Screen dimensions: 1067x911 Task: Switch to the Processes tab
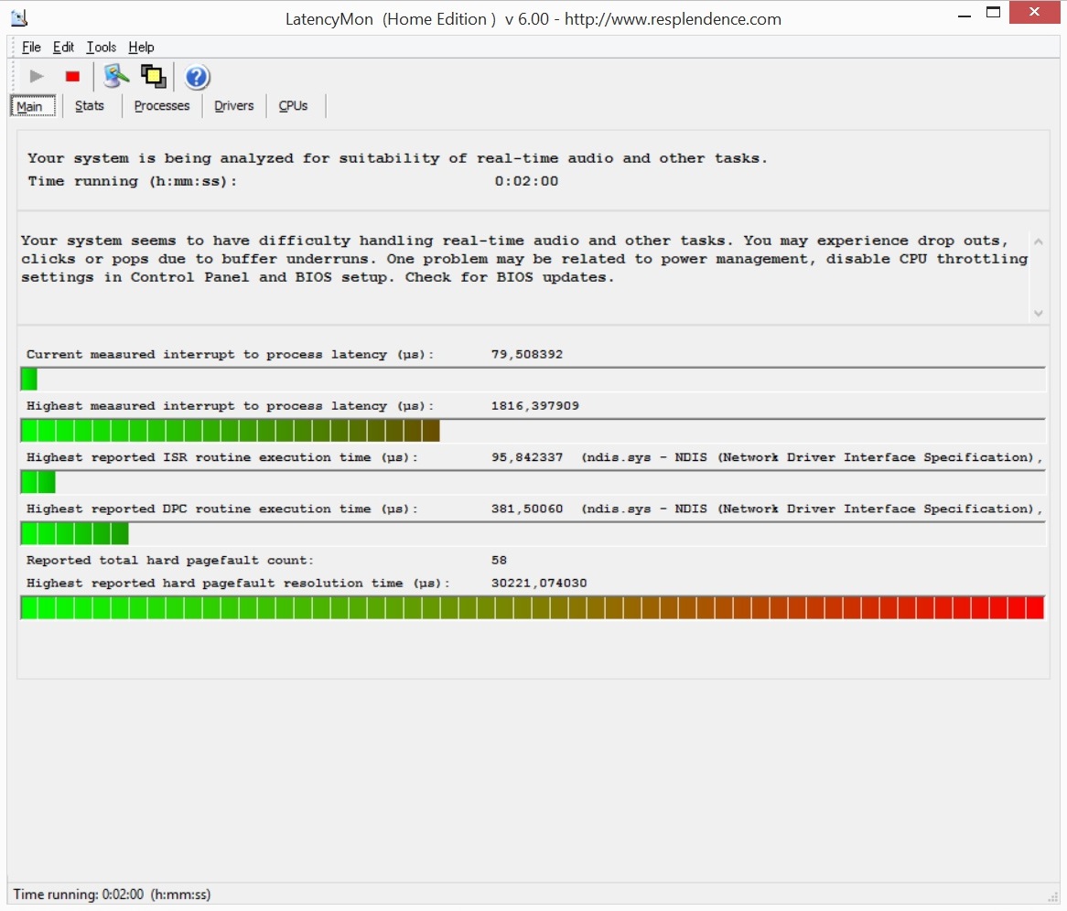(x=162, y=105)
